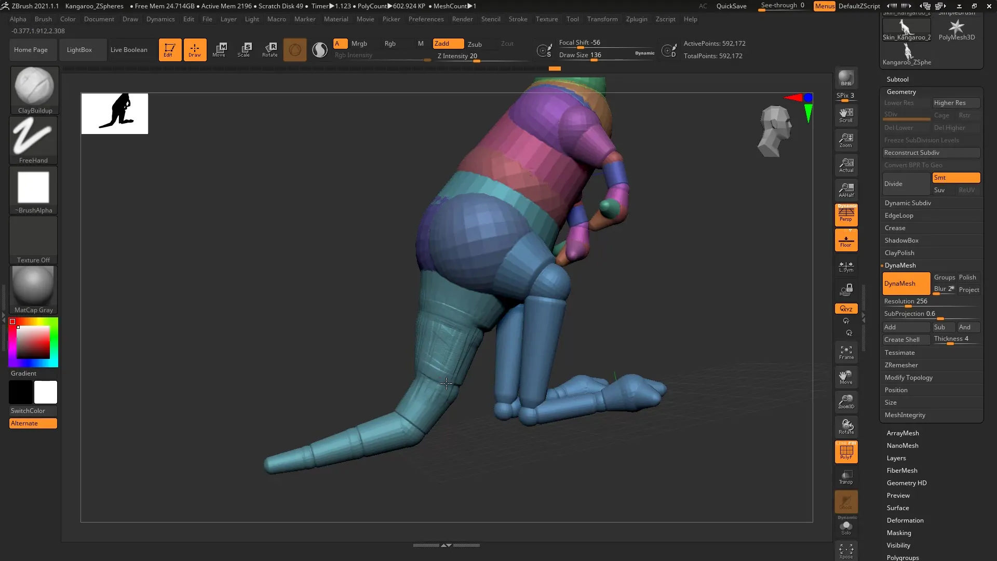Click the Move transform tool

(219, 50)
